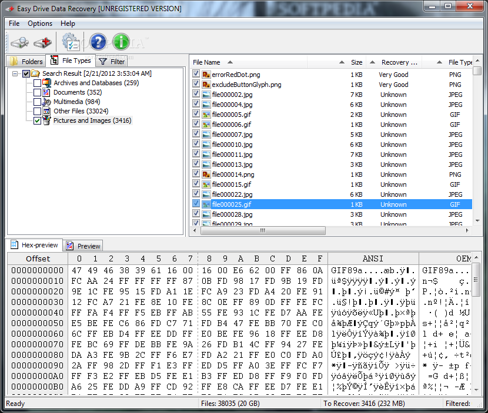Open the options gear checklist toolbar icon
This screenshot has width=488, height=413.
pos(71,42)
